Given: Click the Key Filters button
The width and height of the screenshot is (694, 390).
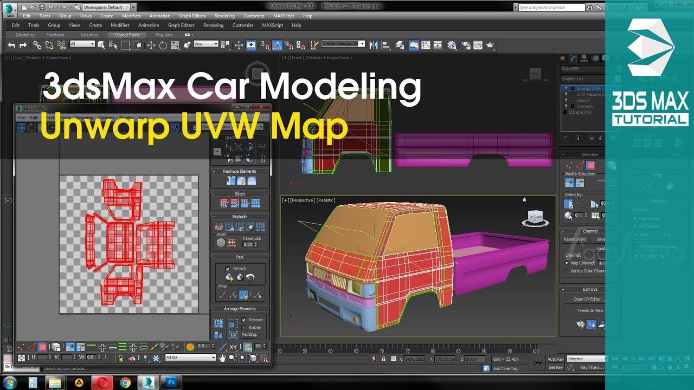Looking at the screenshot, I should 592,367.
